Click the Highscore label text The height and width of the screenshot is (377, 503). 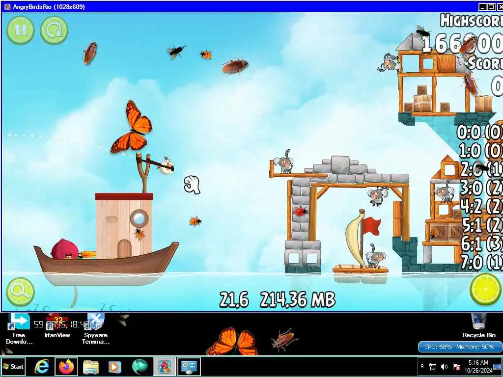471,21
